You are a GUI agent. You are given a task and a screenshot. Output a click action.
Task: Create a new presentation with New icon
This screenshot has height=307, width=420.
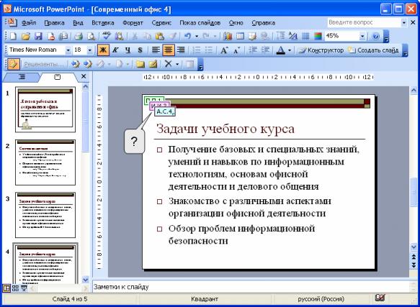click(12, 37)
